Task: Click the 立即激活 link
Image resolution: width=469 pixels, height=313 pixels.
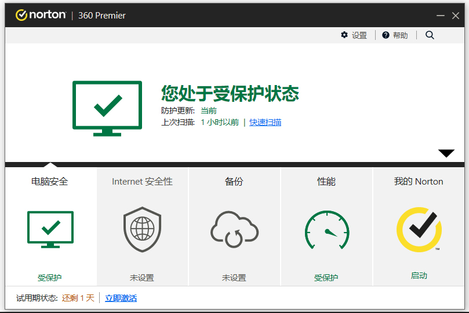Action: 121,298
